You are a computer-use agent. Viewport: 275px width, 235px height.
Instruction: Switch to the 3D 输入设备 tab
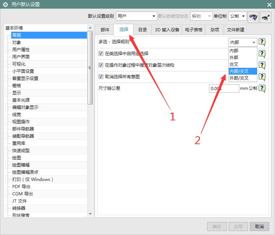point(167,30)
